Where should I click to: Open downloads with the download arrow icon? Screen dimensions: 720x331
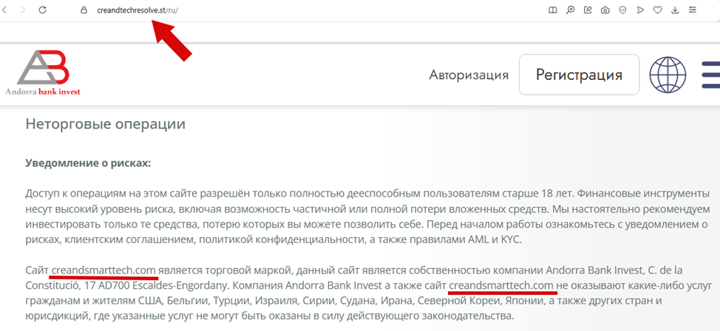[x=675, y=10]
